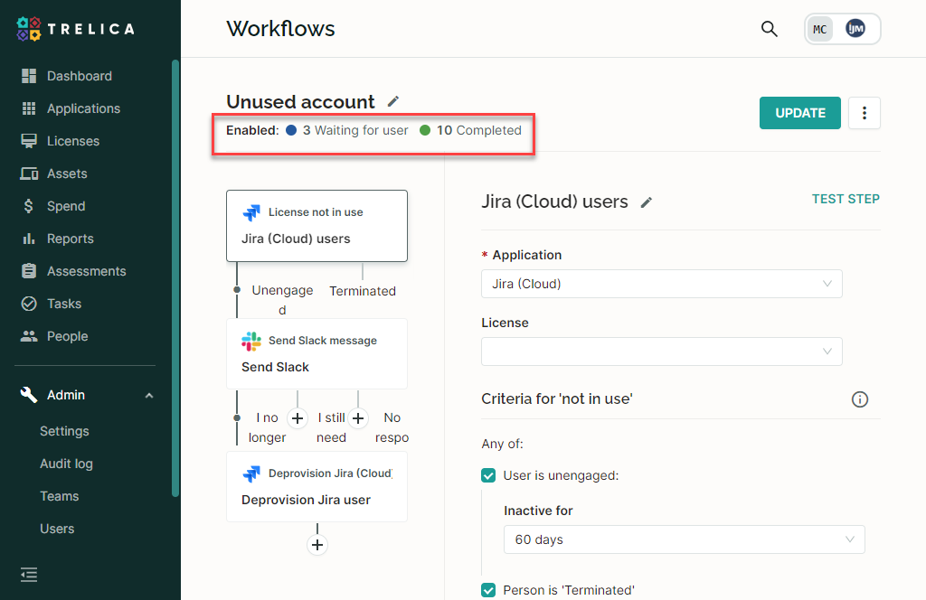This screenshot has height=600, width=926.
Task: Click '10 Completed' status
Action: pos(470,130)
